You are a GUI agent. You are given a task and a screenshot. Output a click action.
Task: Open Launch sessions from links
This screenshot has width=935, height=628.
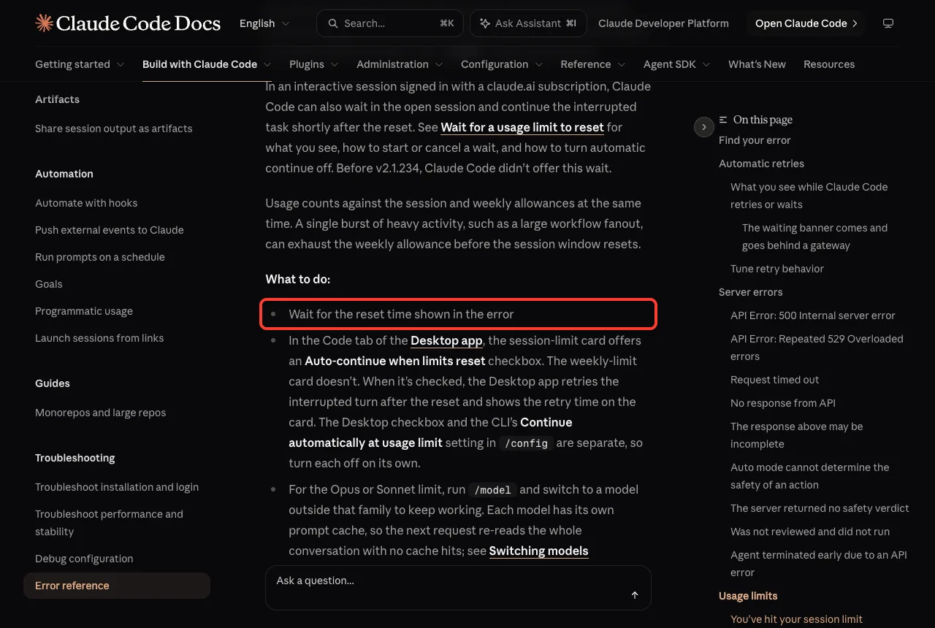pyautogui.click(x=99, y=338)
